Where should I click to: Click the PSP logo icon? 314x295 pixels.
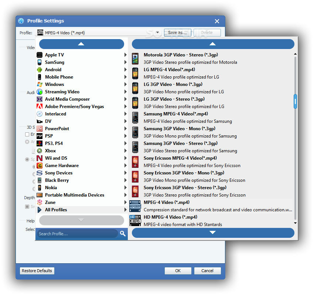(x=40, y=136)
